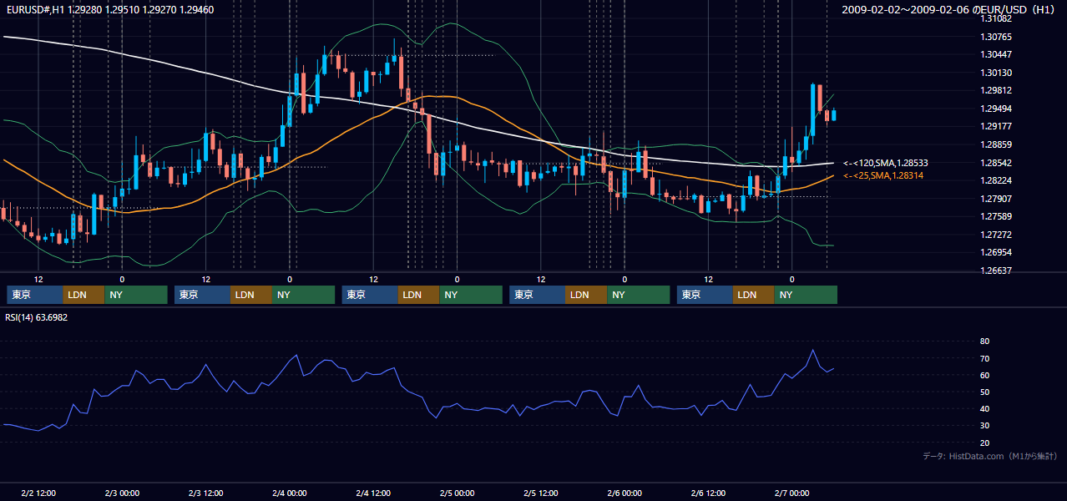Image resolution: width=1067 pixels, height=501 pixels.
Task: Click the 2/4 00:00 time axis label
Action: click(x=290, y=493)
